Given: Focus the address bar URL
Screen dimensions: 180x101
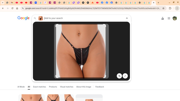Looking at the screenshot, I should pos(93,8).
